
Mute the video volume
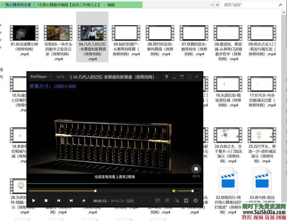coord(174,191)
